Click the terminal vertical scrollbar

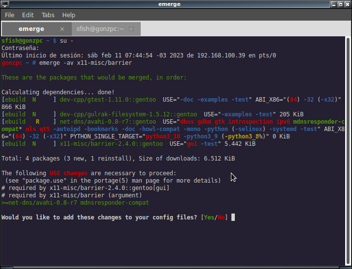(348, 151)
